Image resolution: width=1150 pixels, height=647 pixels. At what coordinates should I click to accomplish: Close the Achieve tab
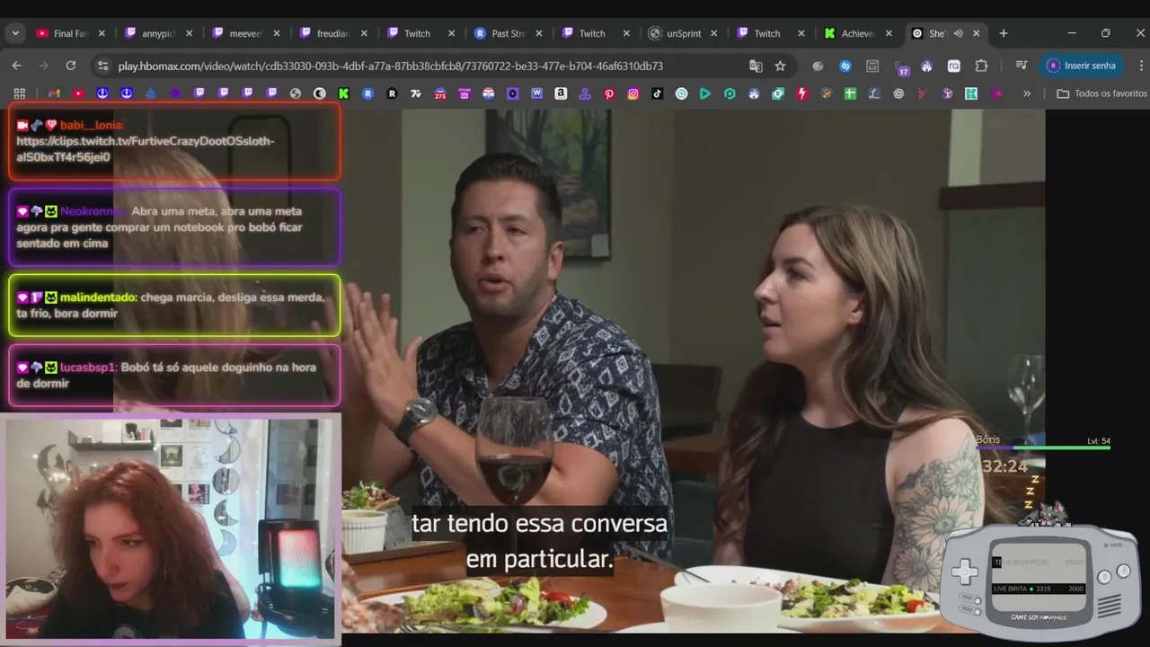click(889, 33)
